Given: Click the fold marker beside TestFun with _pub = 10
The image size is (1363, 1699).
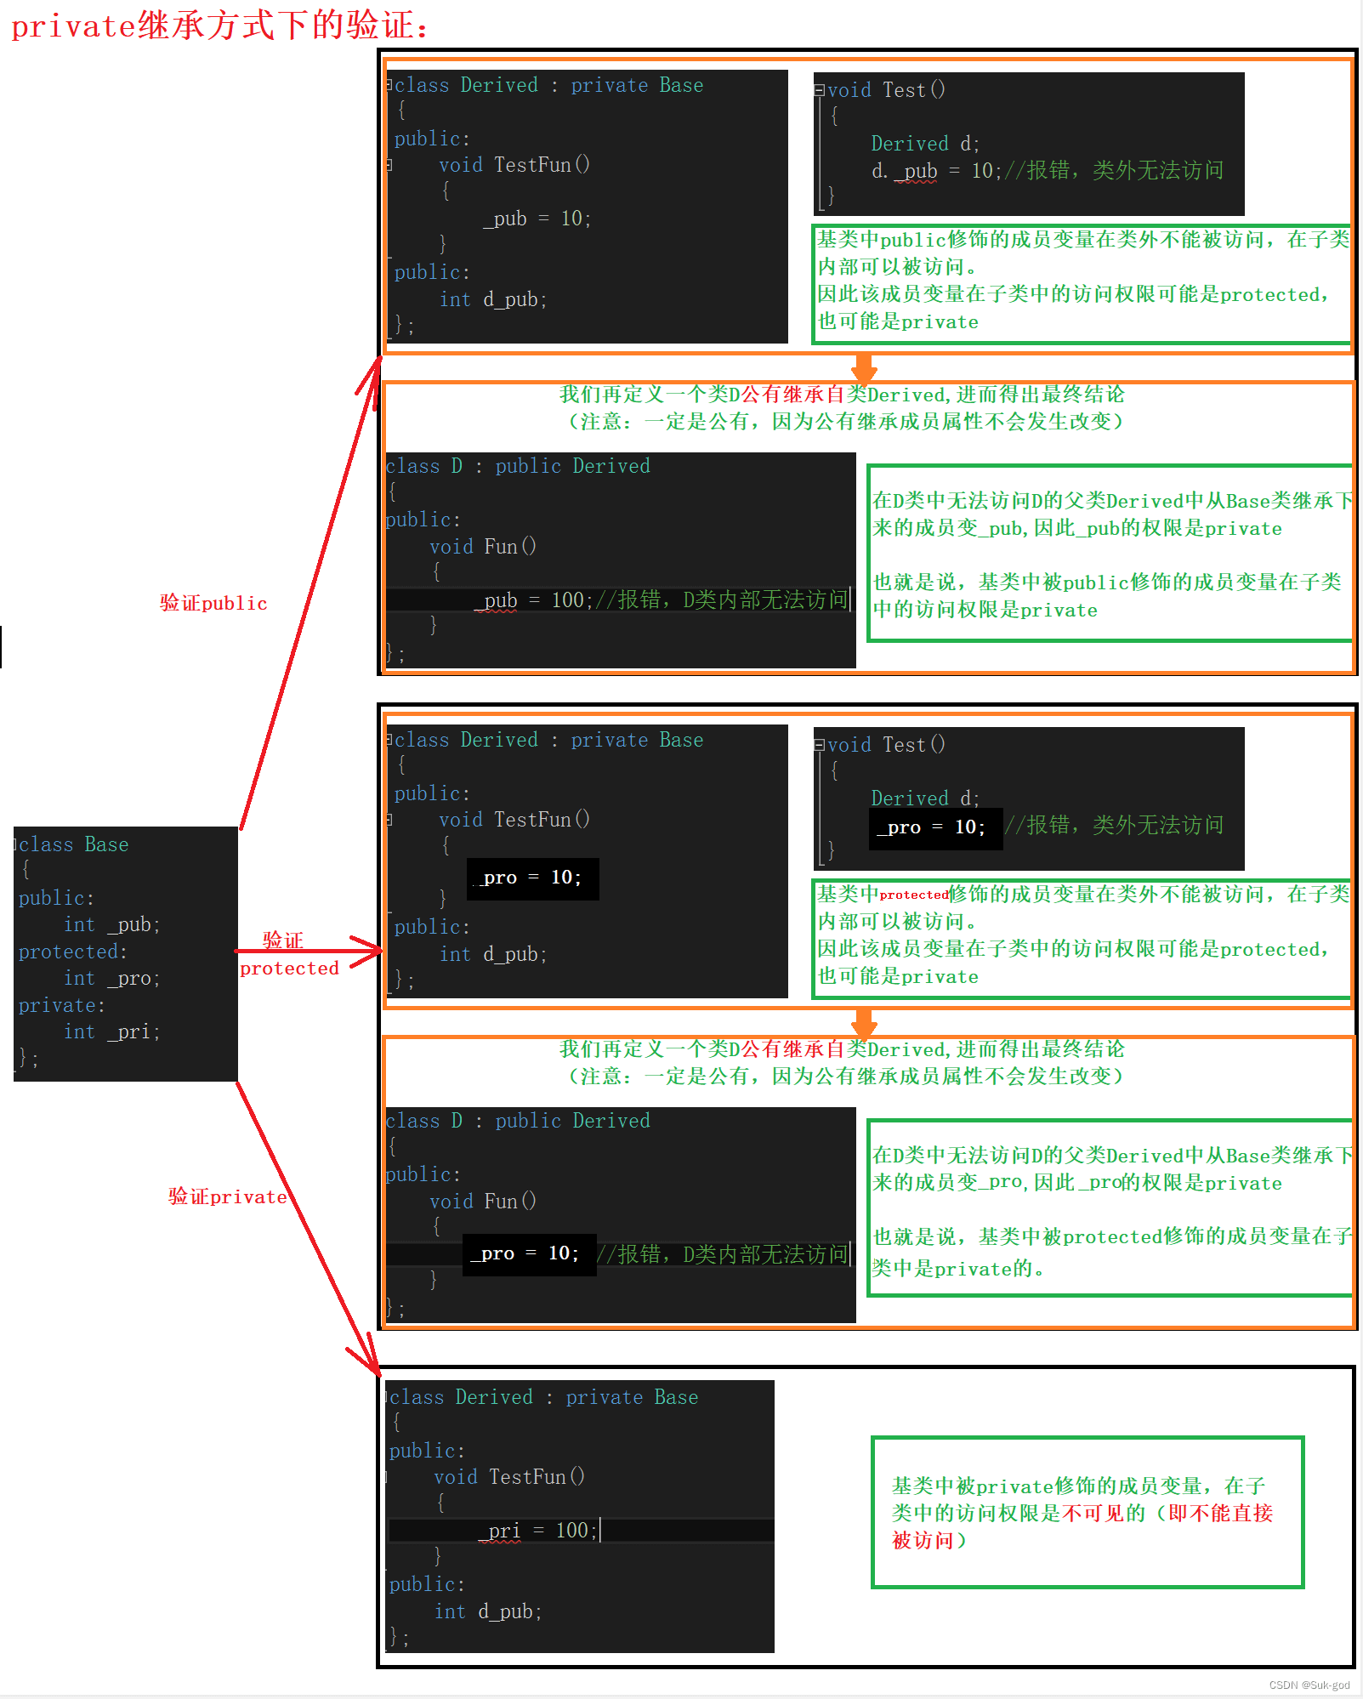Looking at the screenshot, I should tap(389, 165).
